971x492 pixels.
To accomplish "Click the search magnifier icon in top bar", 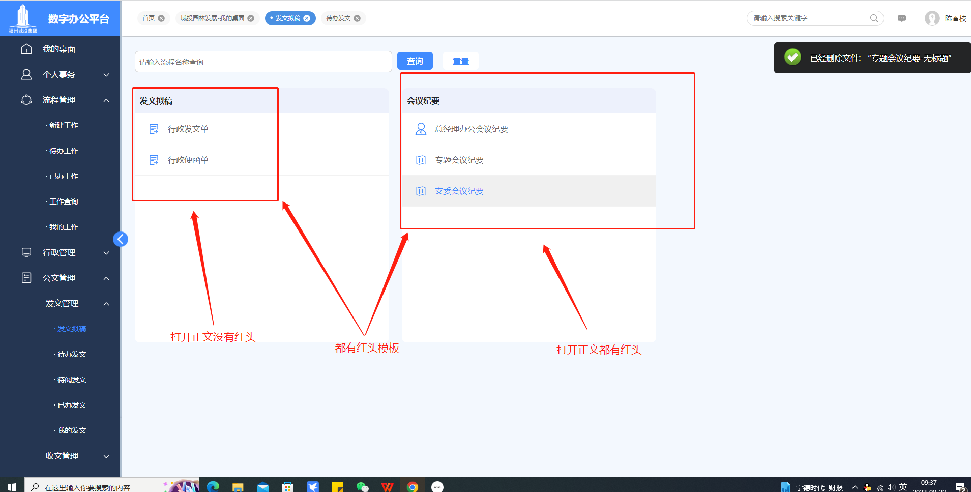I will 874,18.
